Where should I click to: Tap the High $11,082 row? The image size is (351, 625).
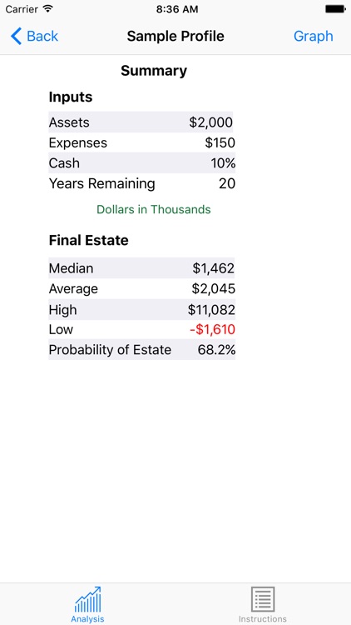point(142,309)
